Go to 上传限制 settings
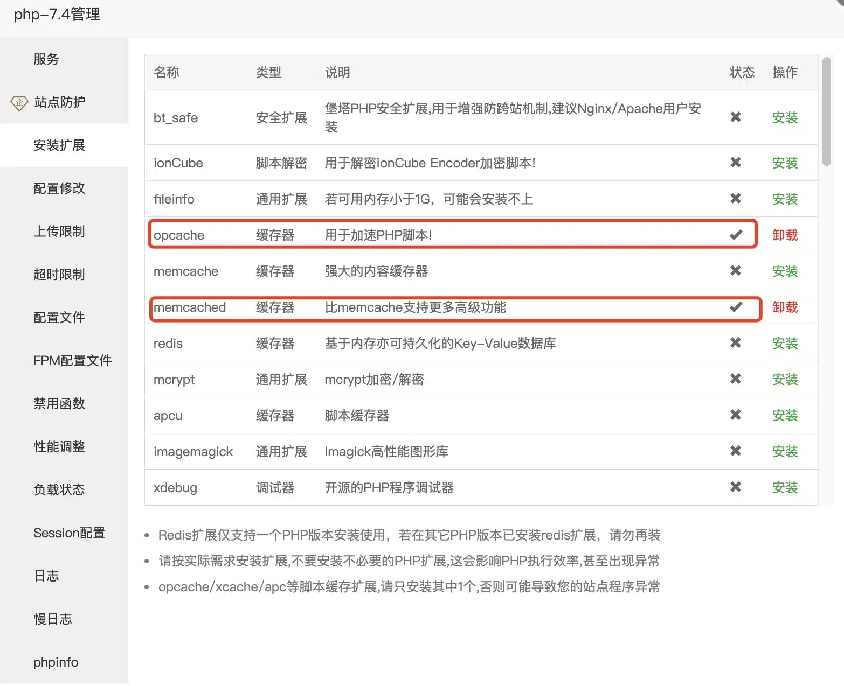The width and height of the screenshot is (844, 686). 64,232
